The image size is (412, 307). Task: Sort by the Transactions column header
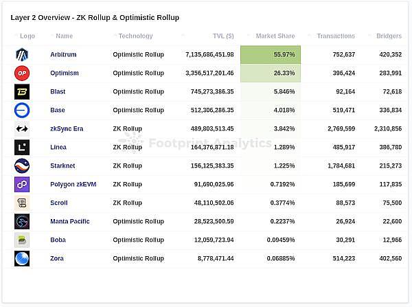click(336, 36)
